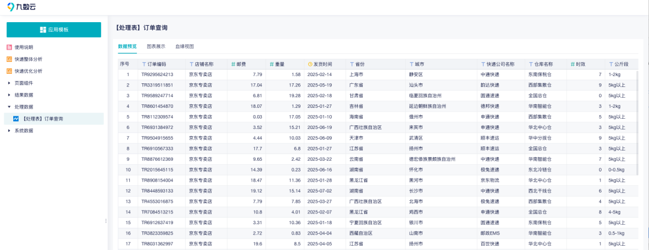
Task: Click the 订单查询 processing table icon
Action: click(16, 119)
